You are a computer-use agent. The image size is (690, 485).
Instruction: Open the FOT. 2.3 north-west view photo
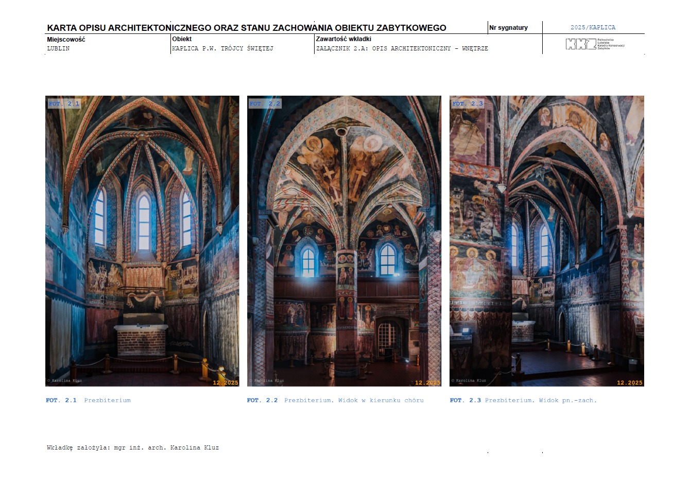tap(546, 241)
